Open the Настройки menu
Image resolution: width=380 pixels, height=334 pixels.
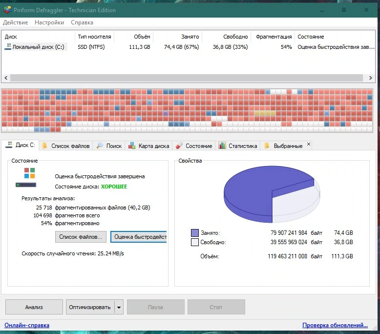pos(49,22)
